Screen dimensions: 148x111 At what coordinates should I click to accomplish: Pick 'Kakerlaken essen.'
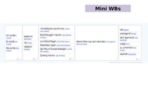coord(48,45)
